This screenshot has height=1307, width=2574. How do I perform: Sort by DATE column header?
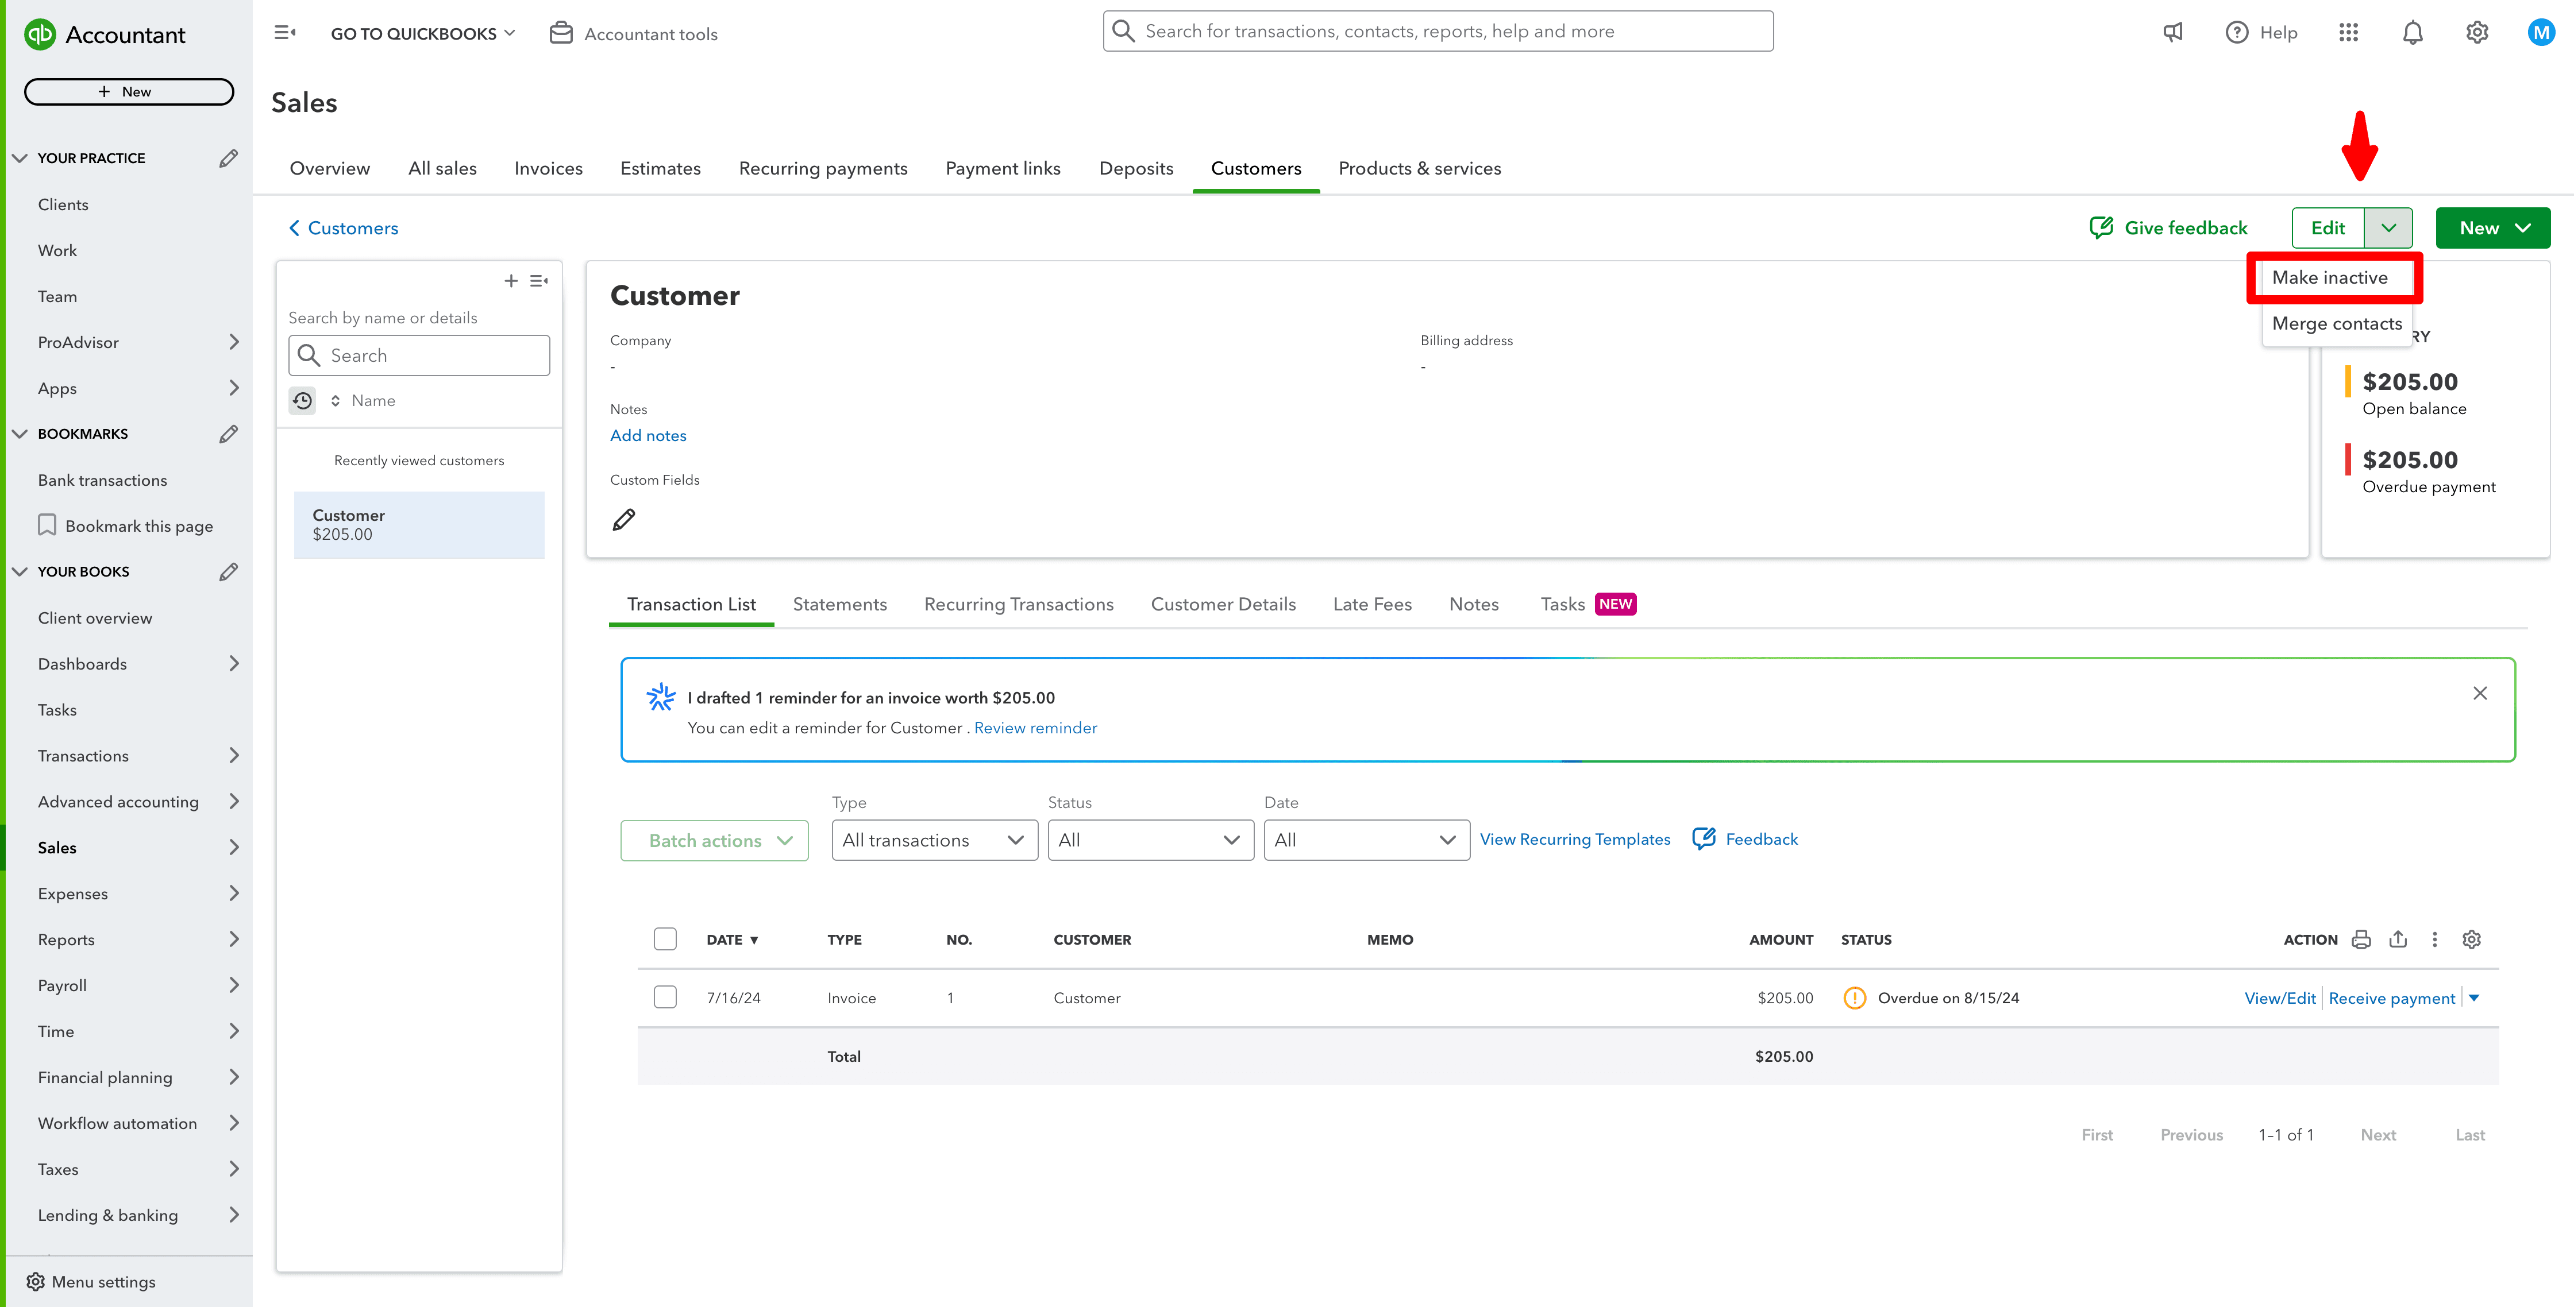click(x=731, y=939)
